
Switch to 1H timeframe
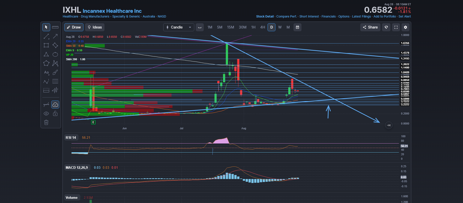[253, 27]
